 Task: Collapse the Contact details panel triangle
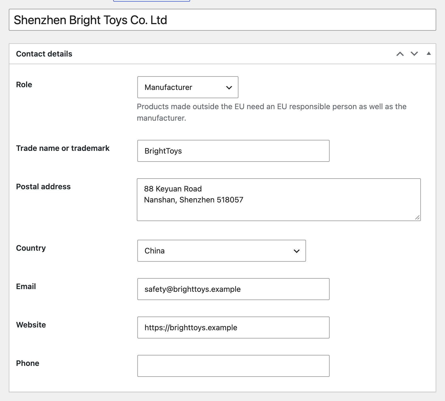coord(429,54)
